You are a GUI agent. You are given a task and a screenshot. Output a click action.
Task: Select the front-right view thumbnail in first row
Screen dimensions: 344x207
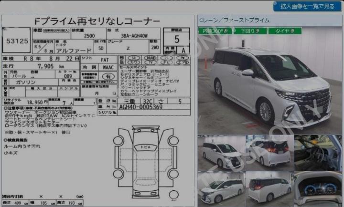(x=221, y=153)
